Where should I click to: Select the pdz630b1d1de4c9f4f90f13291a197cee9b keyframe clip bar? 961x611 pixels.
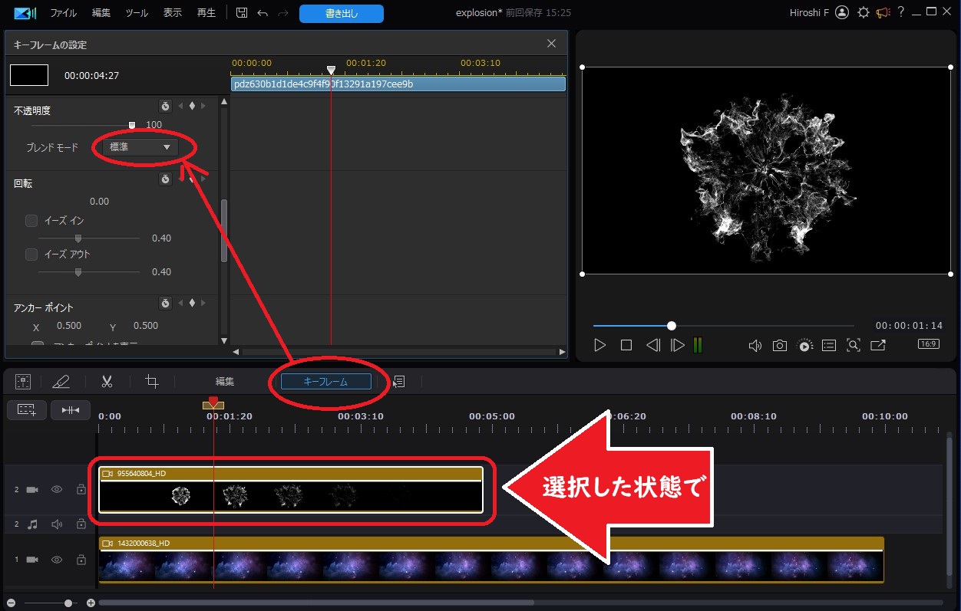coord(398,84)
